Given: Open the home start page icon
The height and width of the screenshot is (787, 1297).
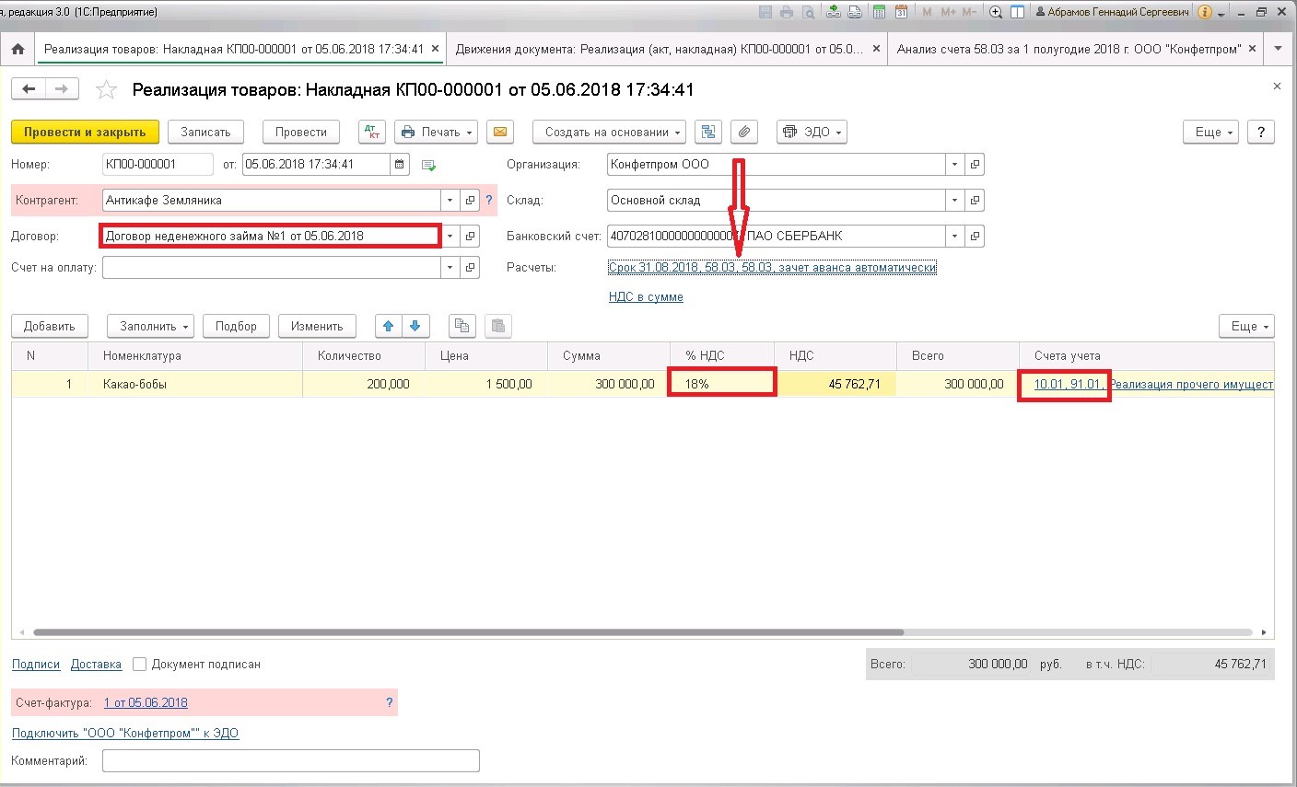Looking at the screenshot, I should coord(18,49).
